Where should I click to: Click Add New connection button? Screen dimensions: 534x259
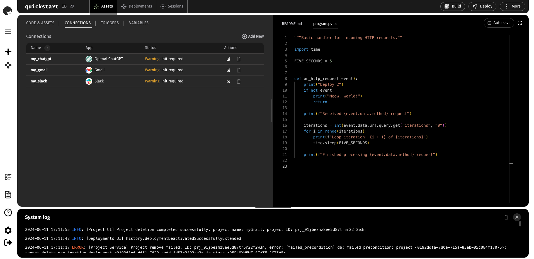point(253,36)
